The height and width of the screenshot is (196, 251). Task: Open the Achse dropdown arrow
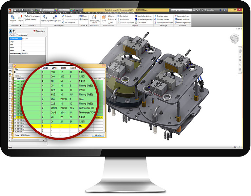tap(115, 16)
